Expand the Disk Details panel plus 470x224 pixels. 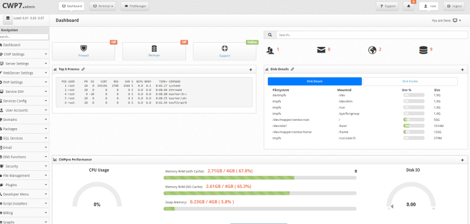click(x=462, y=70)
